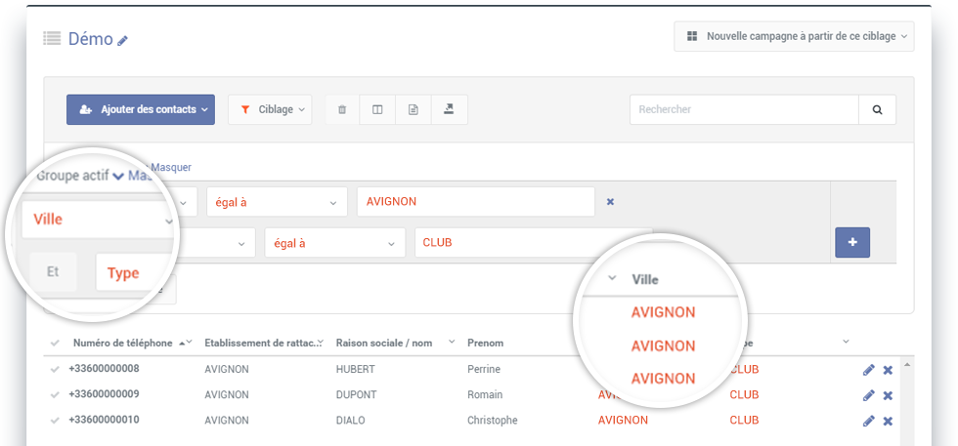Check the row for +33600000008
Screen dimensions: 958x446
(x=55, y=369)
